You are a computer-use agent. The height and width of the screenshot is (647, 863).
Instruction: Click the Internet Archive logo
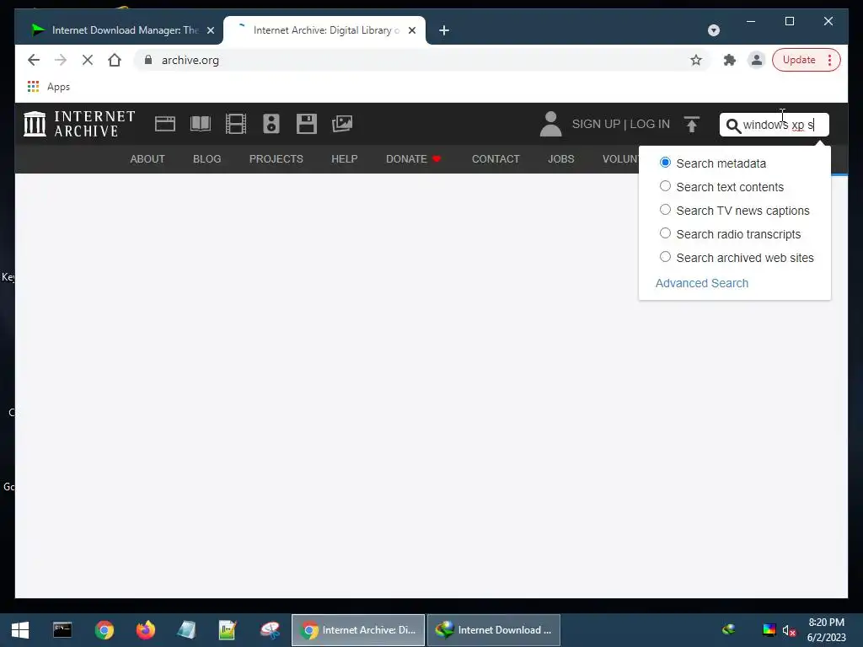(x=80, y=124)
